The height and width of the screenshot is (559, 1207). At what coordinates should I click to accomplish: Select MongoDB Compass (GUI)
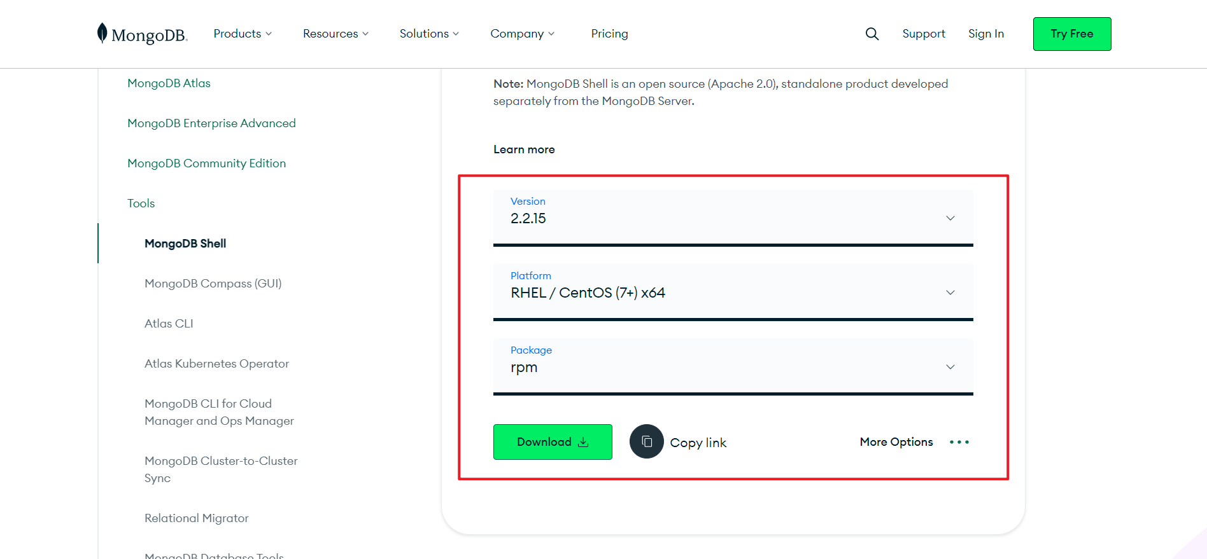213,284
